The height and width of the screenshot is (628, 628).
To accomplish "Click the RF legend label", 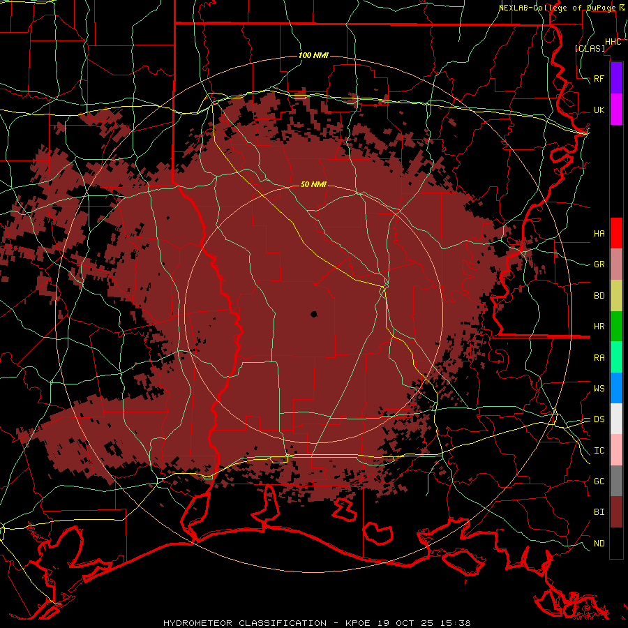I will (x=599, y=78).
